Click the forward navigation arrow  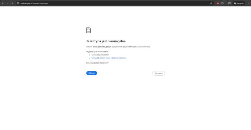(8, 3)
